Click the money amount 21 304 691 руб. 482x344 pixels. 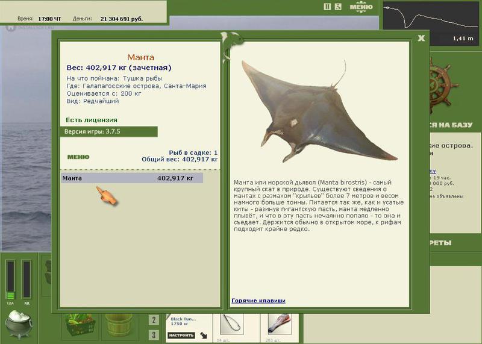[122, 19]
